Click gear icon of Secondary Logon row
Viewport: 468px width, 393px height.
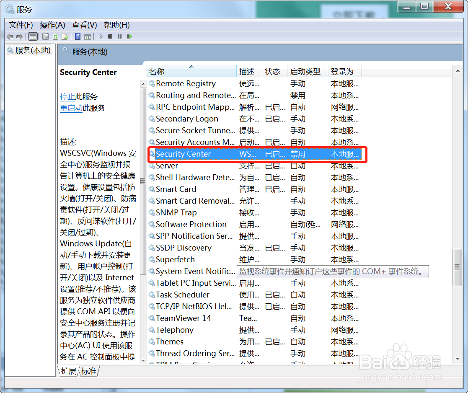tap(152, 119)
